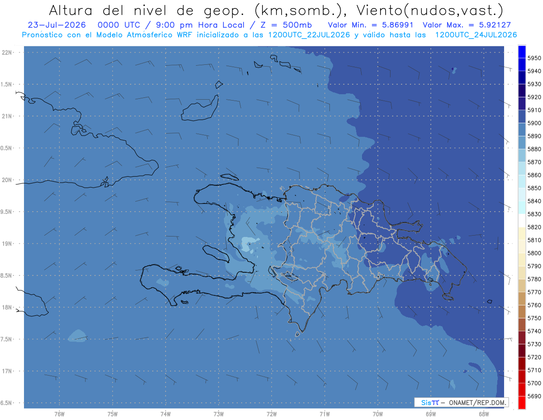Click the latitude axis label '20N'
The height and width of the screenshot is (420, 543).
(x=6, y=180)
